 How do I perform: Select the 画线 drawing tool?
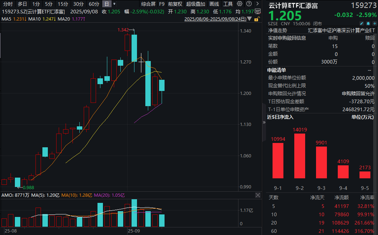[214, 4]
